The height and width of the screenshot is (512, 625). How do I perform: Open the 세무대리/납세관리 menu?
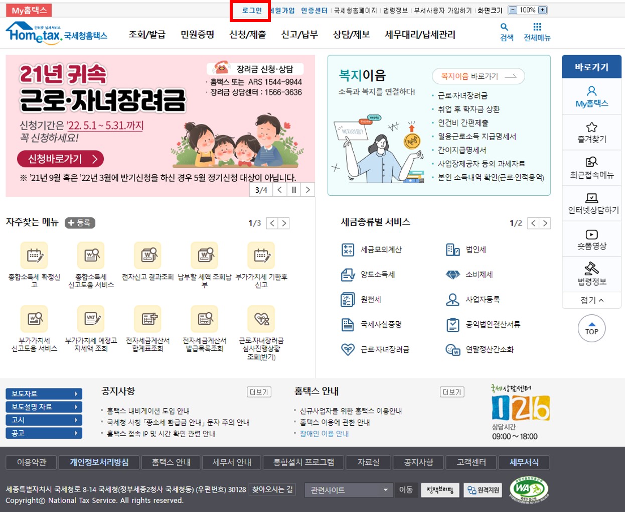click(x=420, y=35)
